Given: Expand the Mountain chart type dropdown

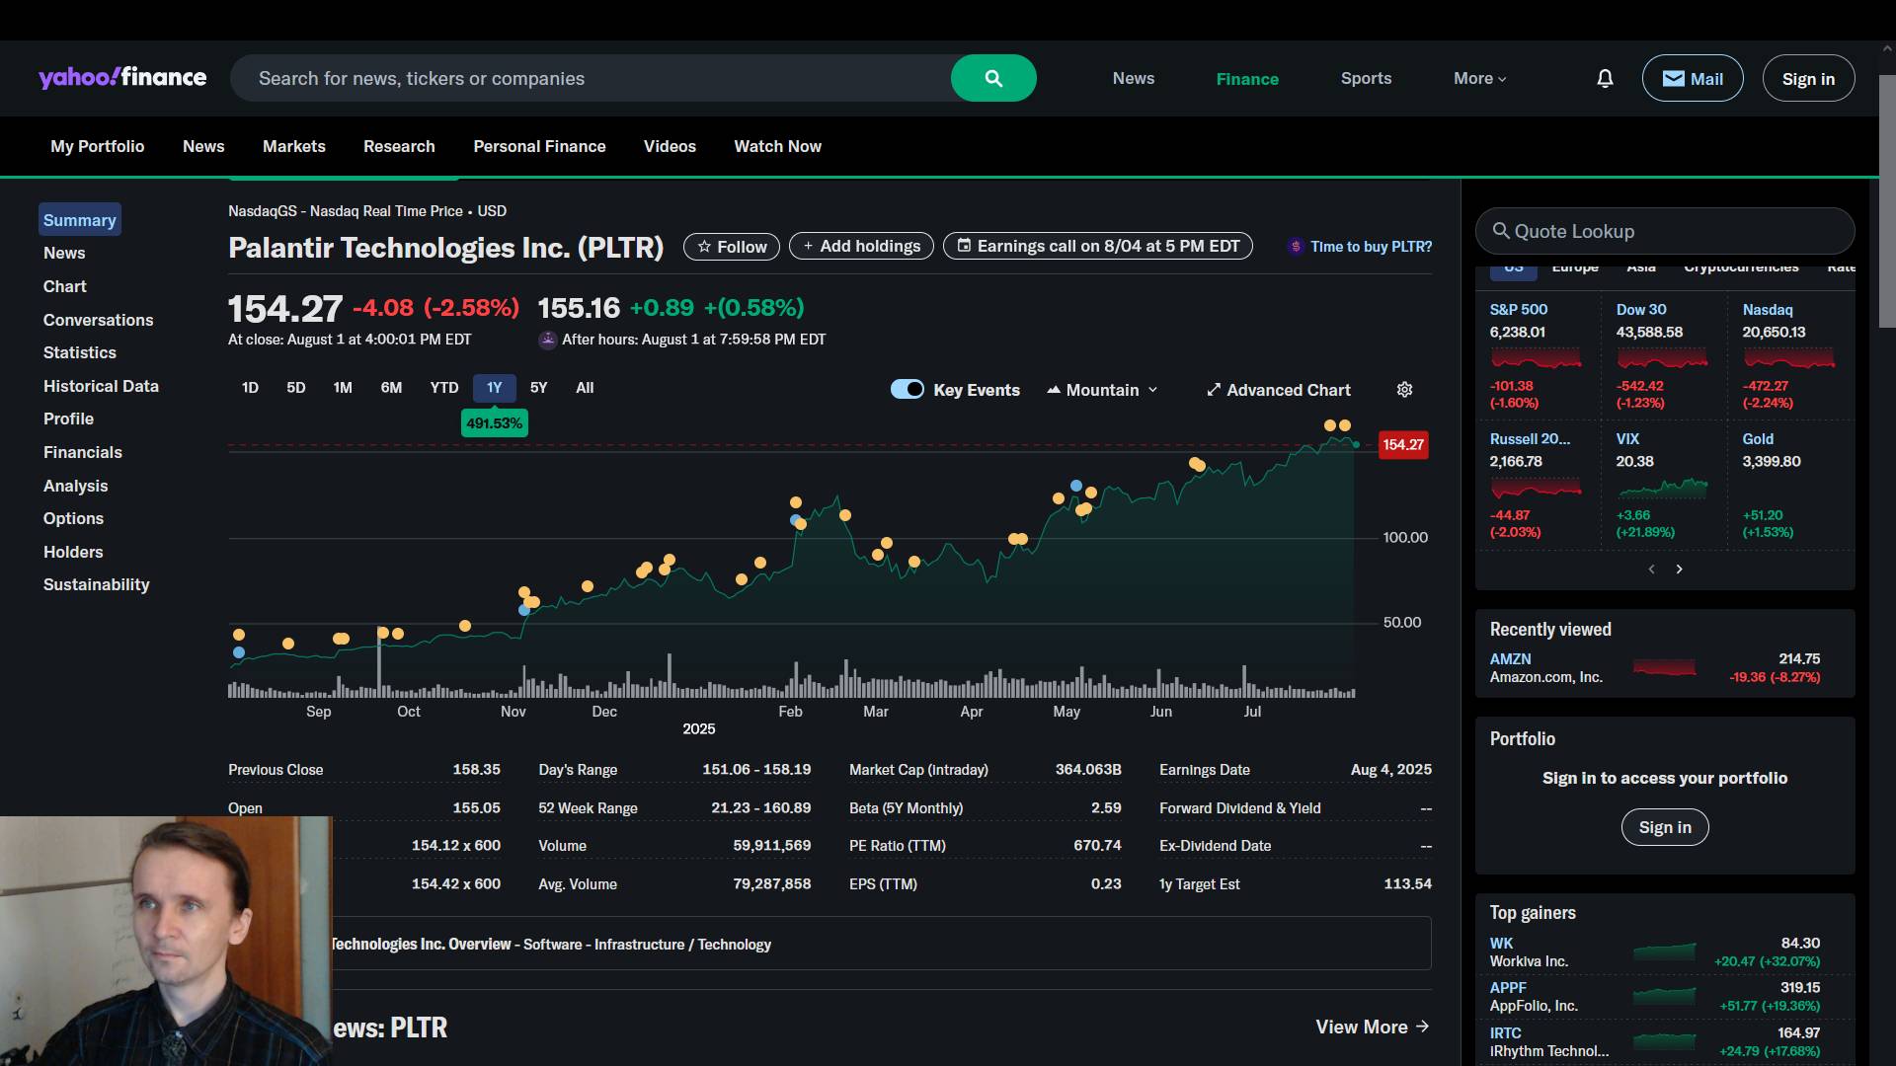Looking at the screenshot, I should [x=1102, y=390].
